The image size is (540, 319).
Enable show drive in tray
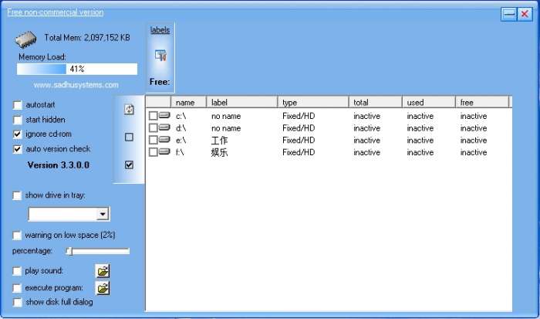click(x=17, y=195)
